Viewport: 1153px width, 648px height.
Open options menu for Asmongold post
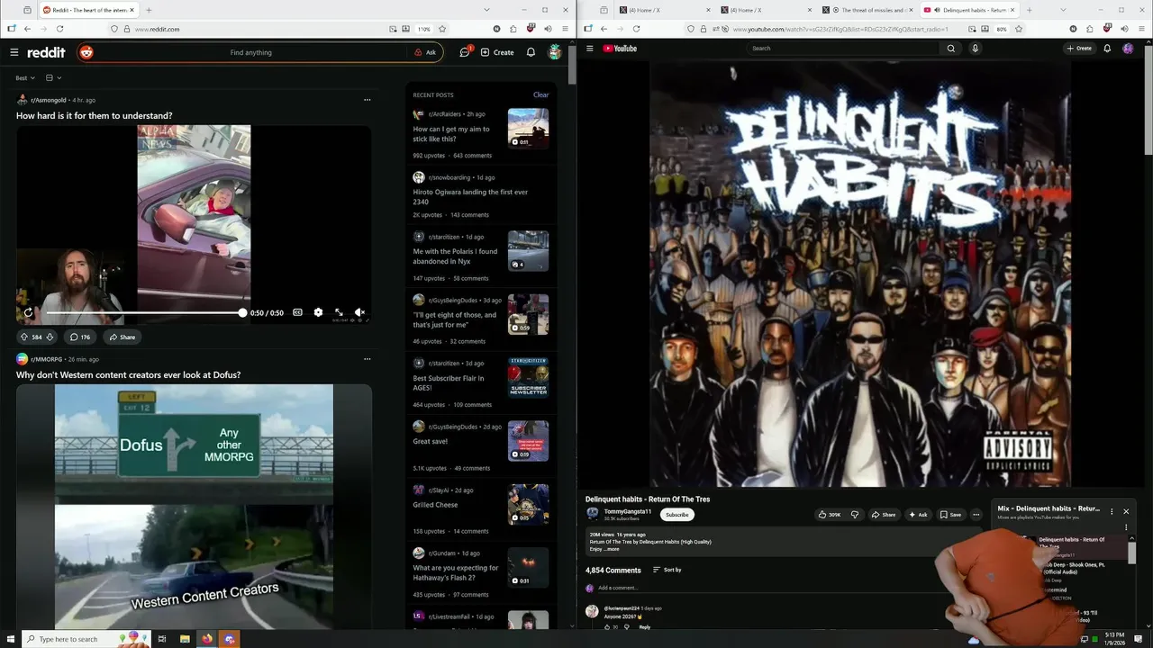click(x=367, y=100)
